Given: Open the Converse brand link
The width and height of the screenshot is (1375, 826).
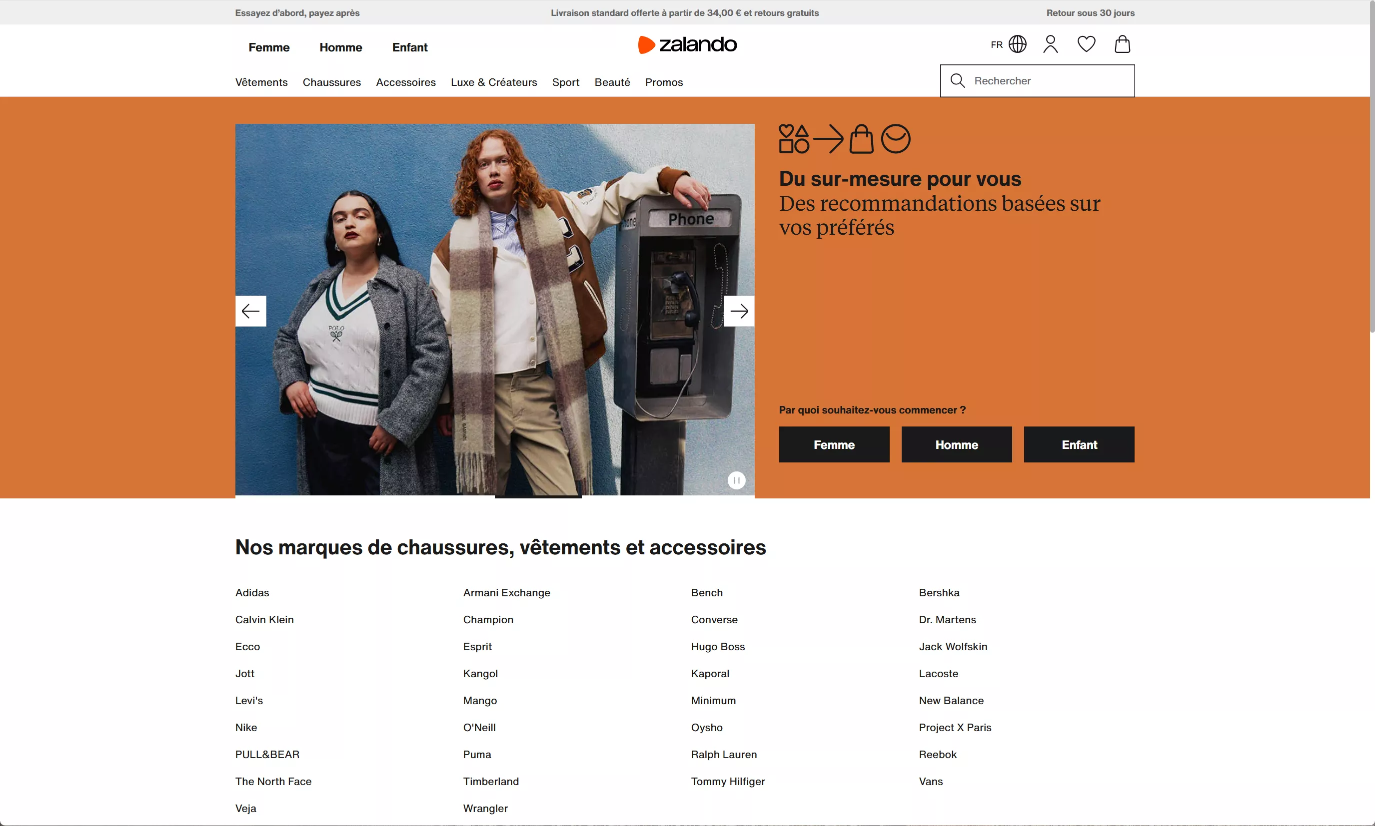Looking at the screenshot, I should pyautogui.click(x=714, y=619).
